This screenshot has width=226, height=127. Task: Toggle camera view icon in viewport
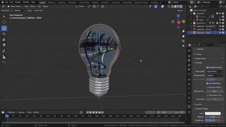(x=183, y=41)
